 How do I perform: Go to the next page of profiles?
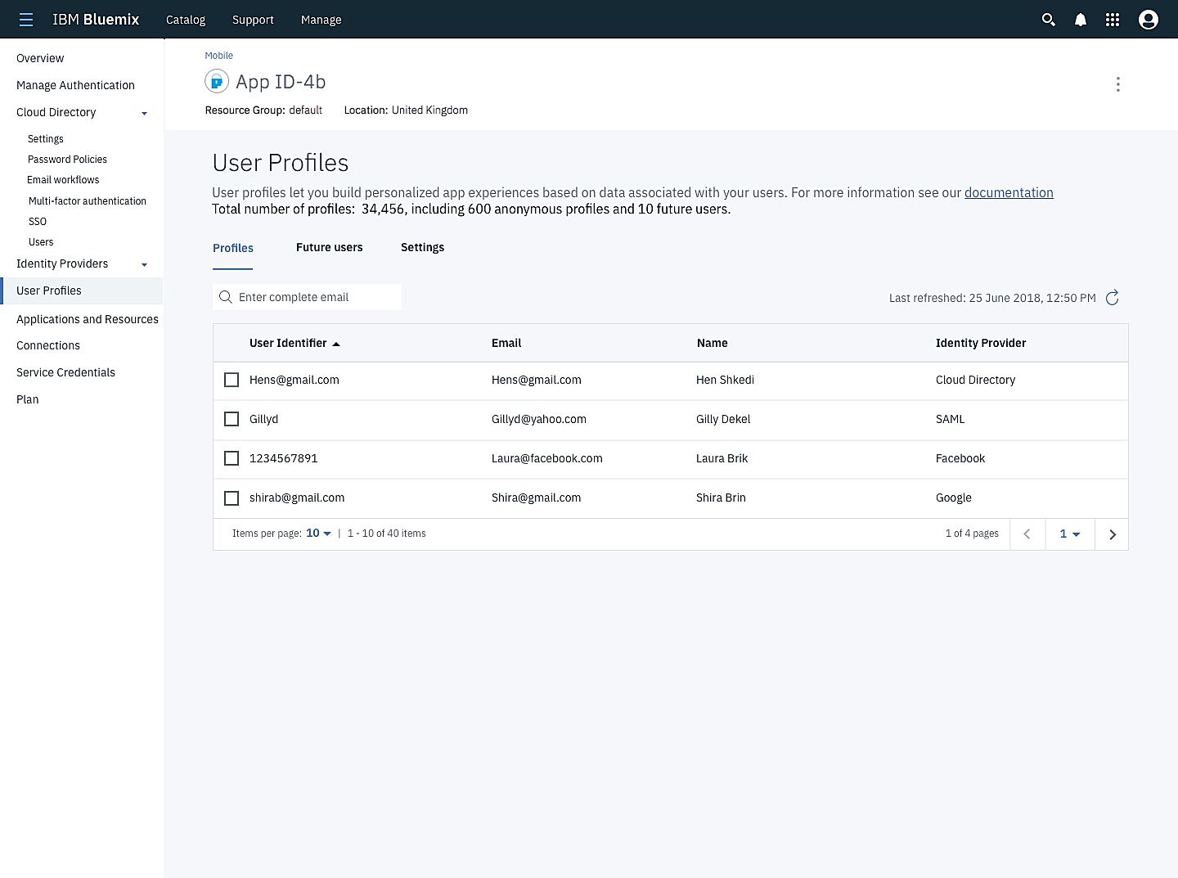click(1112, 534)
